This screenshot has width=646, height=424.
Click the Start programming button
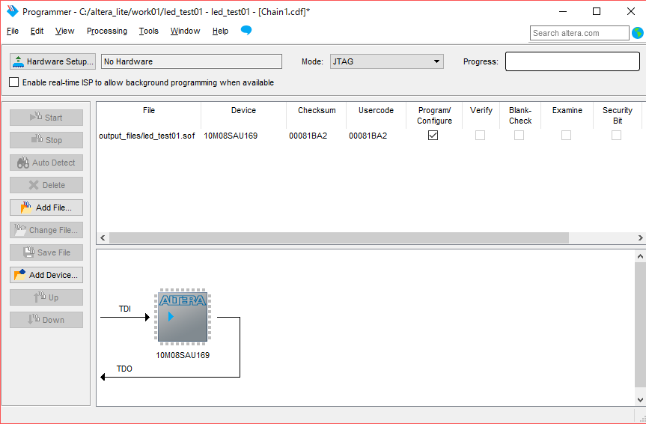46,118
